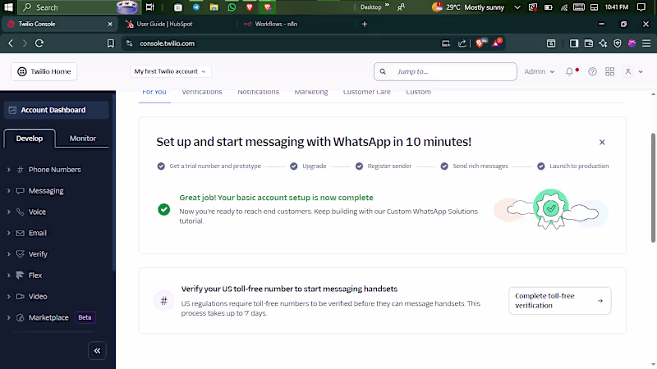Click the Brave Shields lion icon
Screen dimensions: 657x369
click(480, 43)
